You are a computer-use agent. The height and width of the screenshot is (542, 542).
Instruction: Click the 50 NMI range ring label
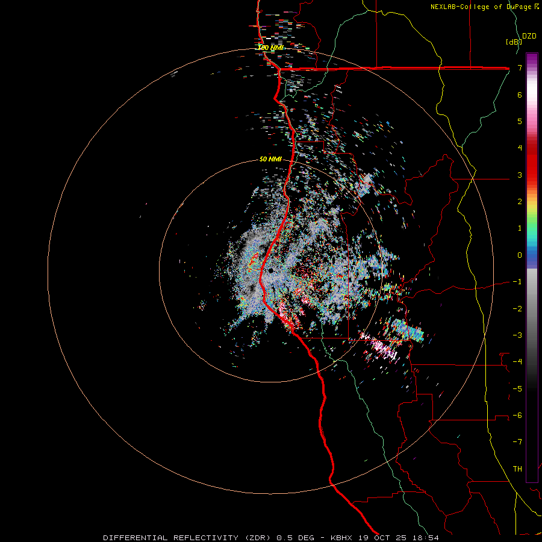tap(270, 159)
